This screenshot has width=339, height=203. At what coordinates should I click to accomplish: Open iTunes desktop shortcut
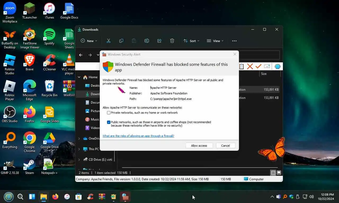pos(49,11)
